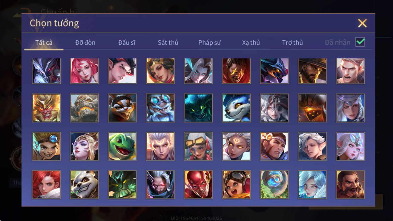Switch to the Đỡ đòn tab

pos(85,42)
